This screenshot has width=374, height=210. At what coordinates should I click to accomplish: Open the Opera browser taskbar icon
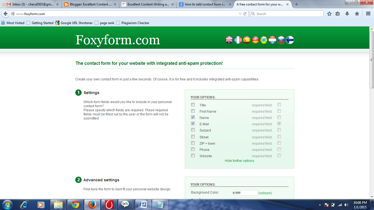click(109, 205)
